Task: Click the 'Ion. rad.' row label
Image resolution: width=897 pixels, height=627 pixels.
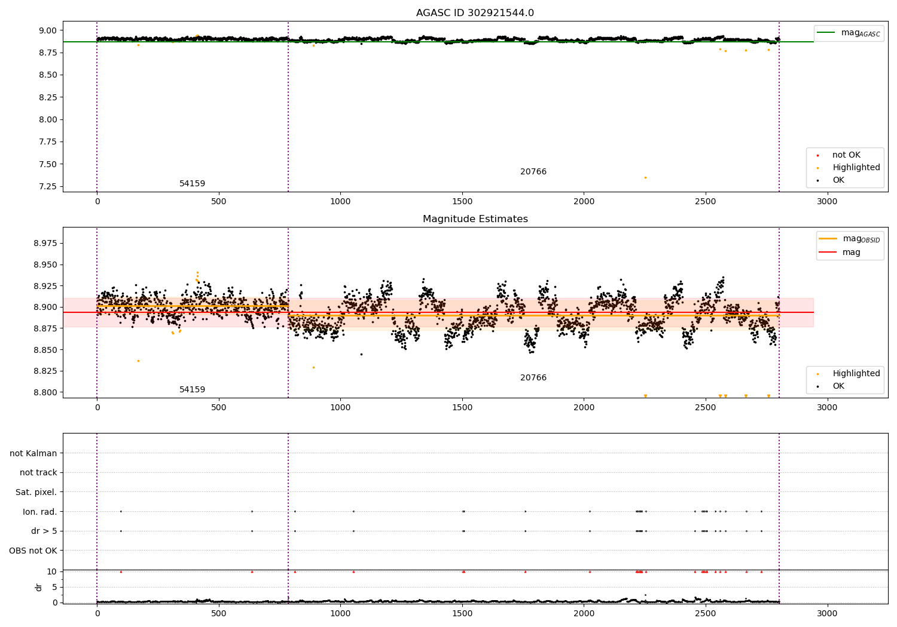Action: coord(40,512)
